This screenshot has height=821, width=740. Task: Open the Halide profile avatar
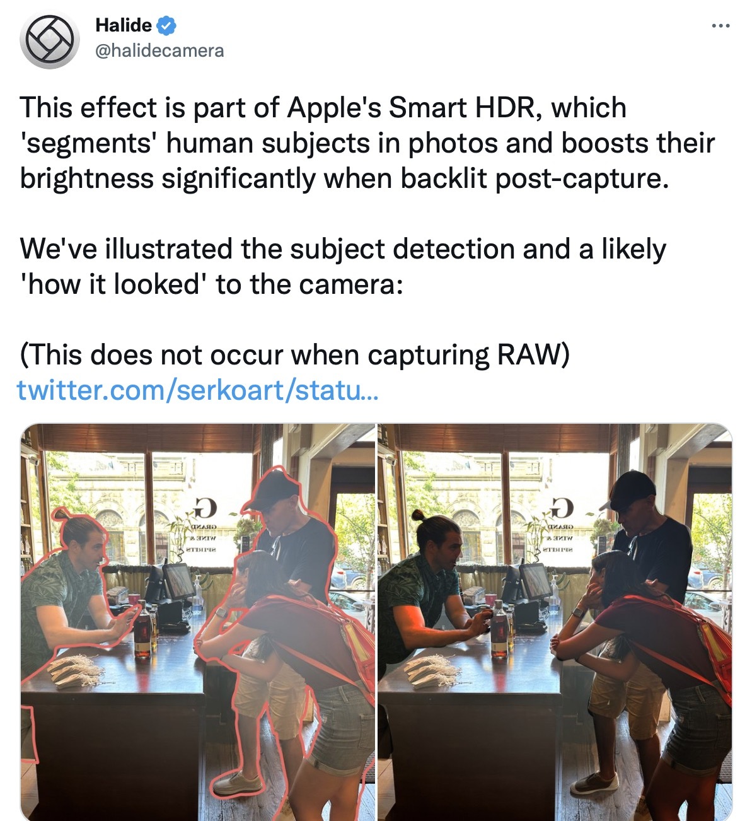click(x=50, y=39)
